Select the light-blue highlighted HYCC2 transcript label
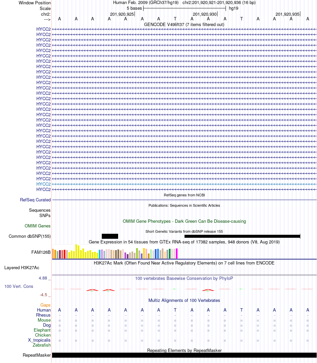 point(43,184)
